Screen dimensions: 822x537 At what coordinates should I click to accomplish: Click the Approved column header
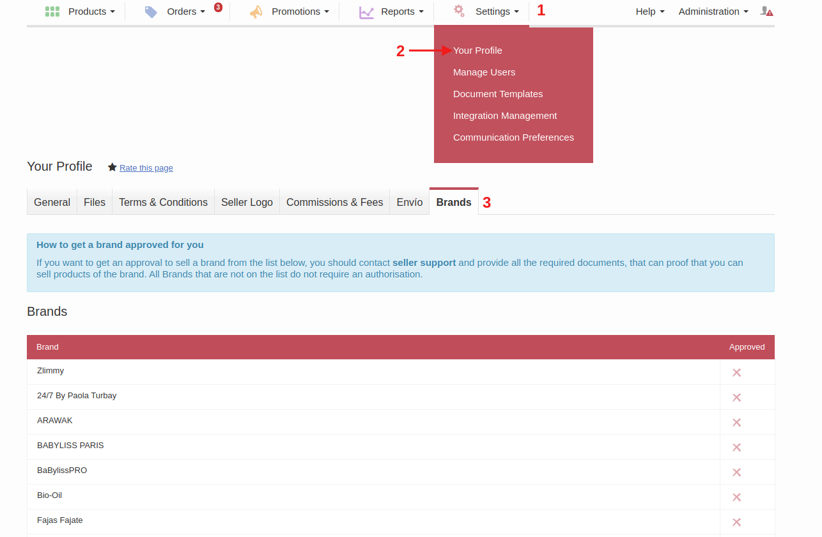point(747,347)
